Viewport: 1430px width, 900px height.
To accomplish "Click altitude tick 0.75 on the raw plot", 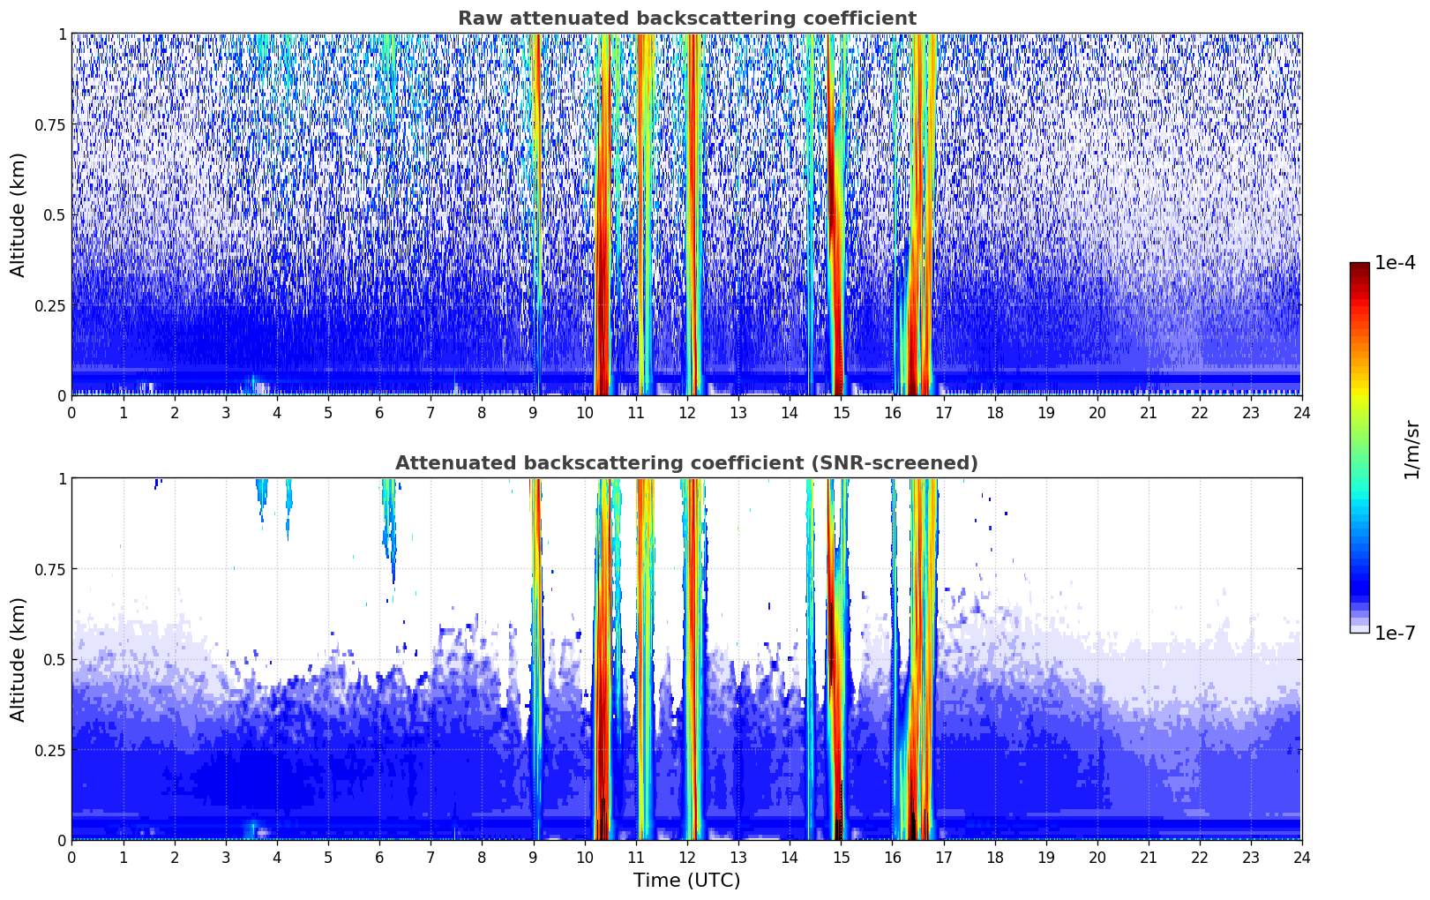I will (x=50, y=124).
